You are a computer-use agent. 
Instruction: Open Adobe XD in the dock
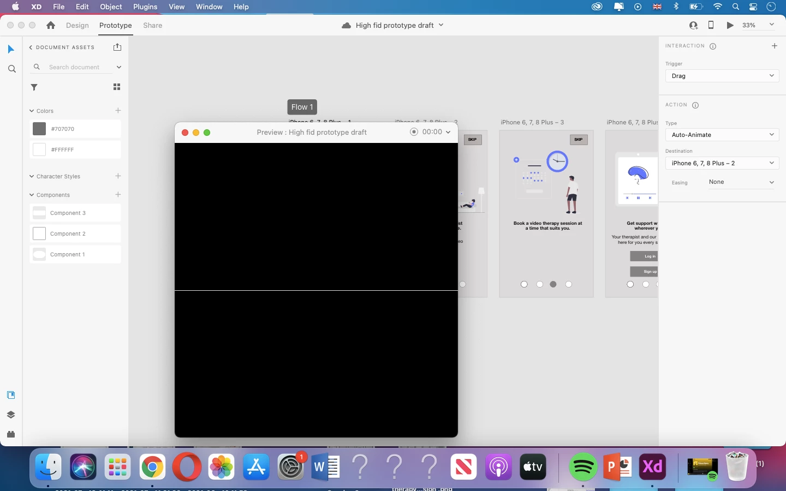pos(652,467)
